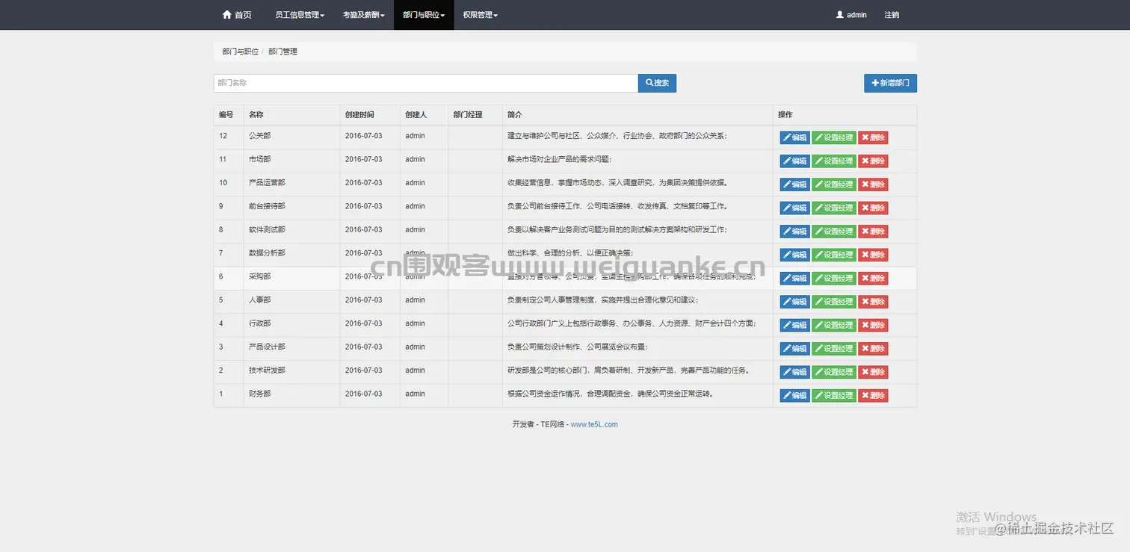1130x552 pixels.
Task: Click the 财务部 name cell
Action: 291,396
